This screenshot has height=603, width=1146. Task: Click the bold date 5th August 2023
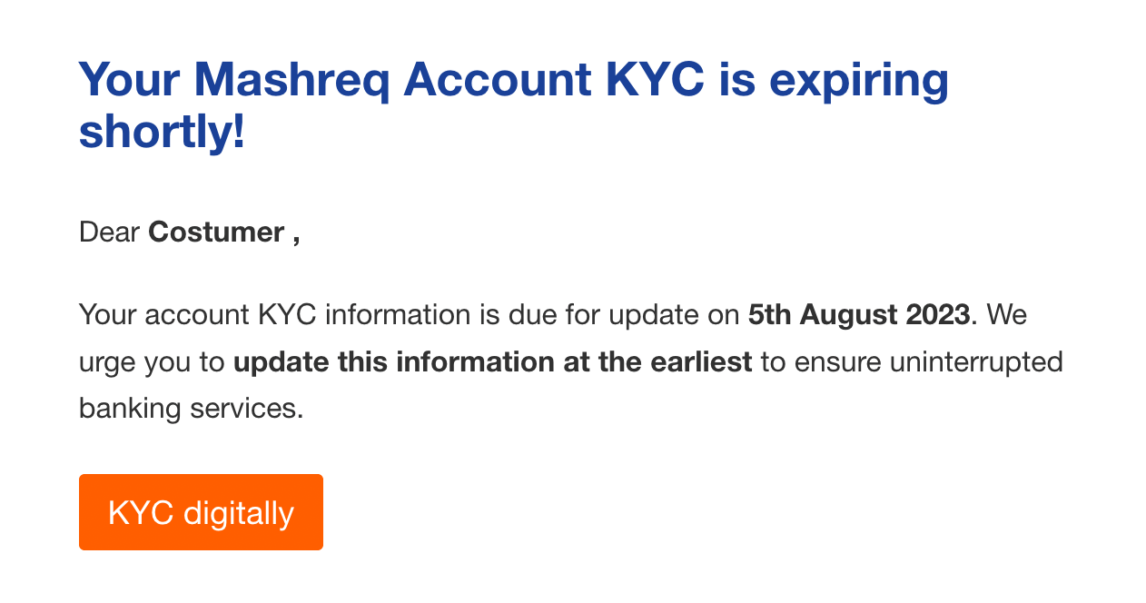pyautogui.click(x=858, y=315)
